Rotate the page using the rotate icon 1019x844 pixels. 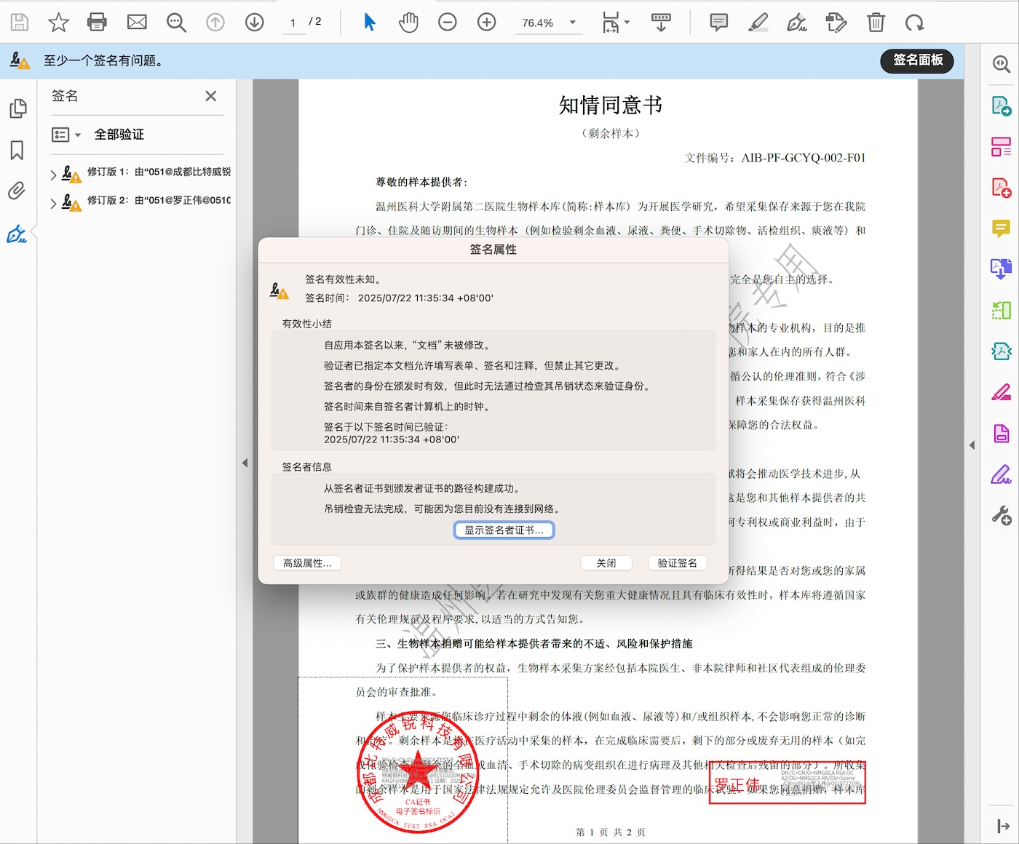pos(915,23)
